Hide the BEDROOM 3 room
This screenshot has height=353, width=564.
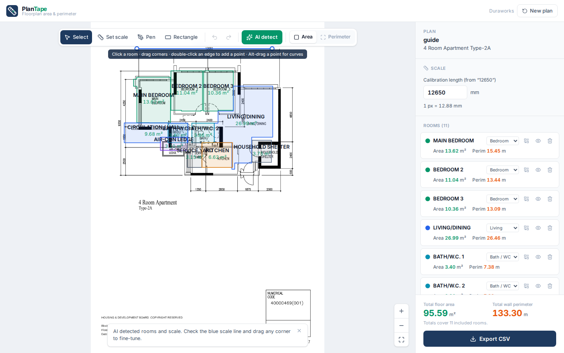pyautogui.click(x=538, y=199)
